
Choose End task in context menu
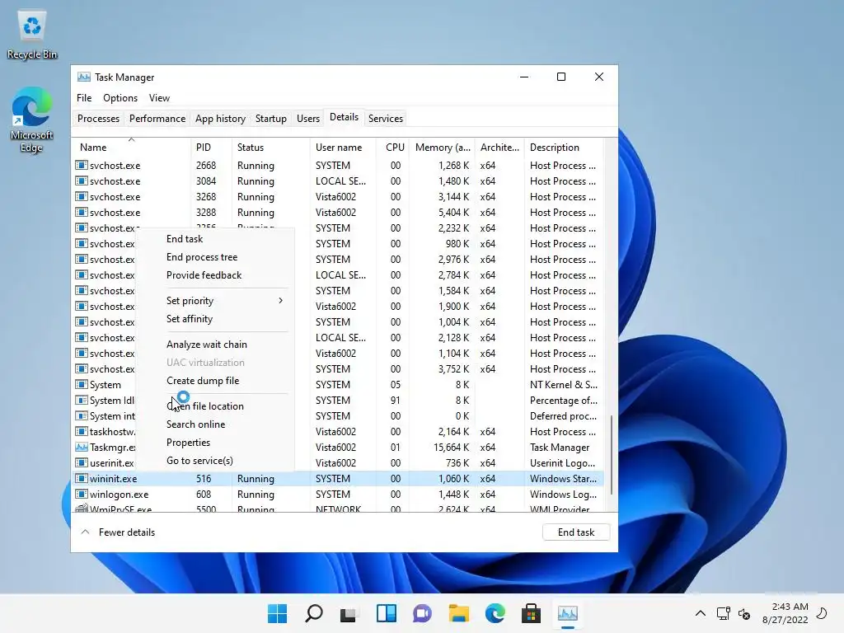[185, 239]
